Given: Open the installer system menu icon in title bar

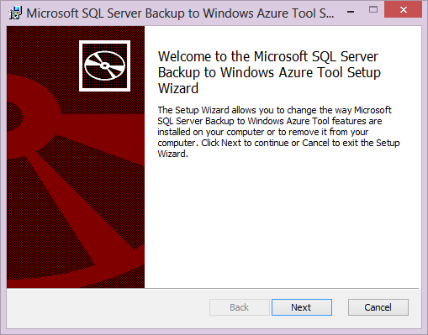Looking at the screenshot, I should (15, 13).
